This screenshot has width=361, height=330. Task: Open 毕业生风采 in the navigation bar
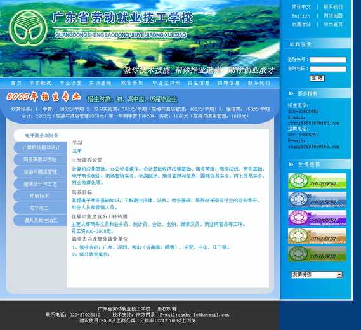pos(166,83)
